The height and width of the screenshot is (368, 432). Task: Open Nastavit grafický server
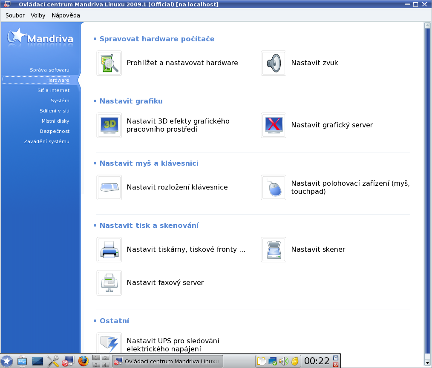click(x=332, y=125)
